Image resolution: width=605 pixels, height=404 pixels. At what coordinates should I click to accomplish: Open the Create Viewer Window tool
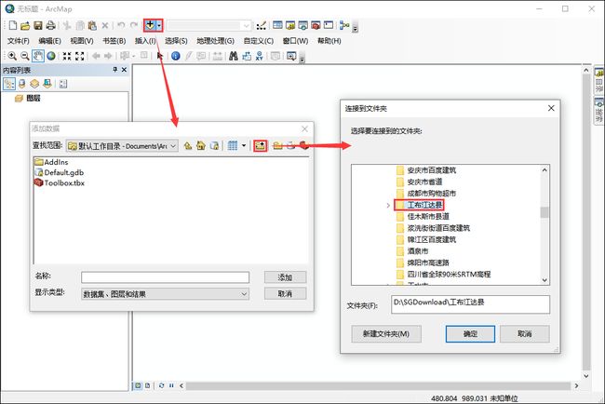pyautogui.click(x=291, y=56)
